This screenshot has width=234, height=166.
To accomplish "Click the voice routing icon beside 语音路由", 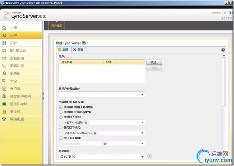I will tap(4, 58).
